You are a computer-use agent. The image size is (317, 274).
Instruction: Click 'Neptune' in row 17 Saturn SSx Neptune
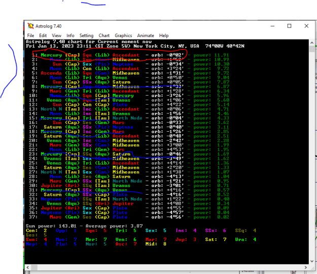[123, 127]
